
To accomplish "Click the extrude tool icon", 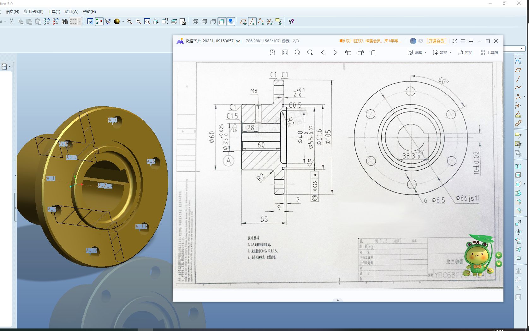I will [x=518, y=223].
